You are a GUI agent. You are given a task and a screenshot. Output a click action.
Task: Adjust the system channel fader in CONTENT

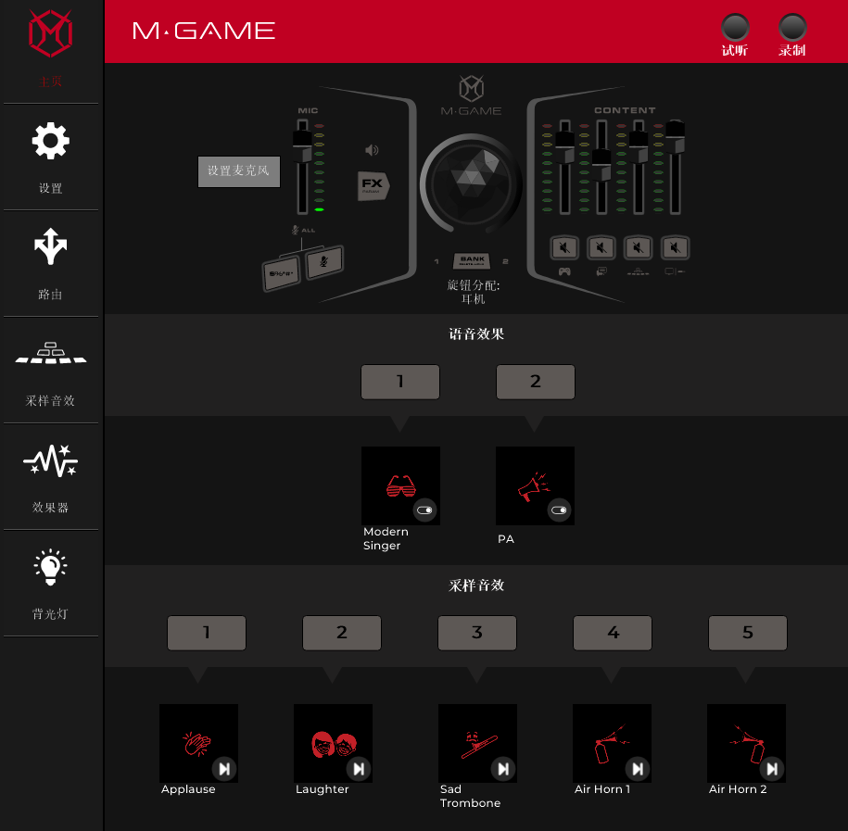tap(675, 137)
